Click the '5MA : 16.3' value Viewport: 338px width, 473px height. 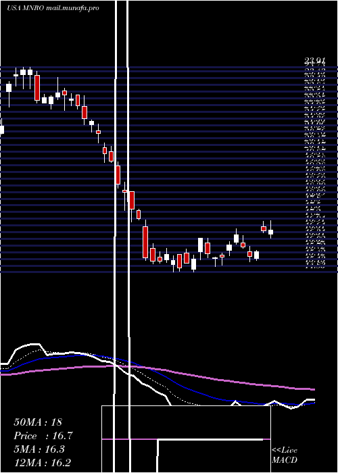click(39, 449)
